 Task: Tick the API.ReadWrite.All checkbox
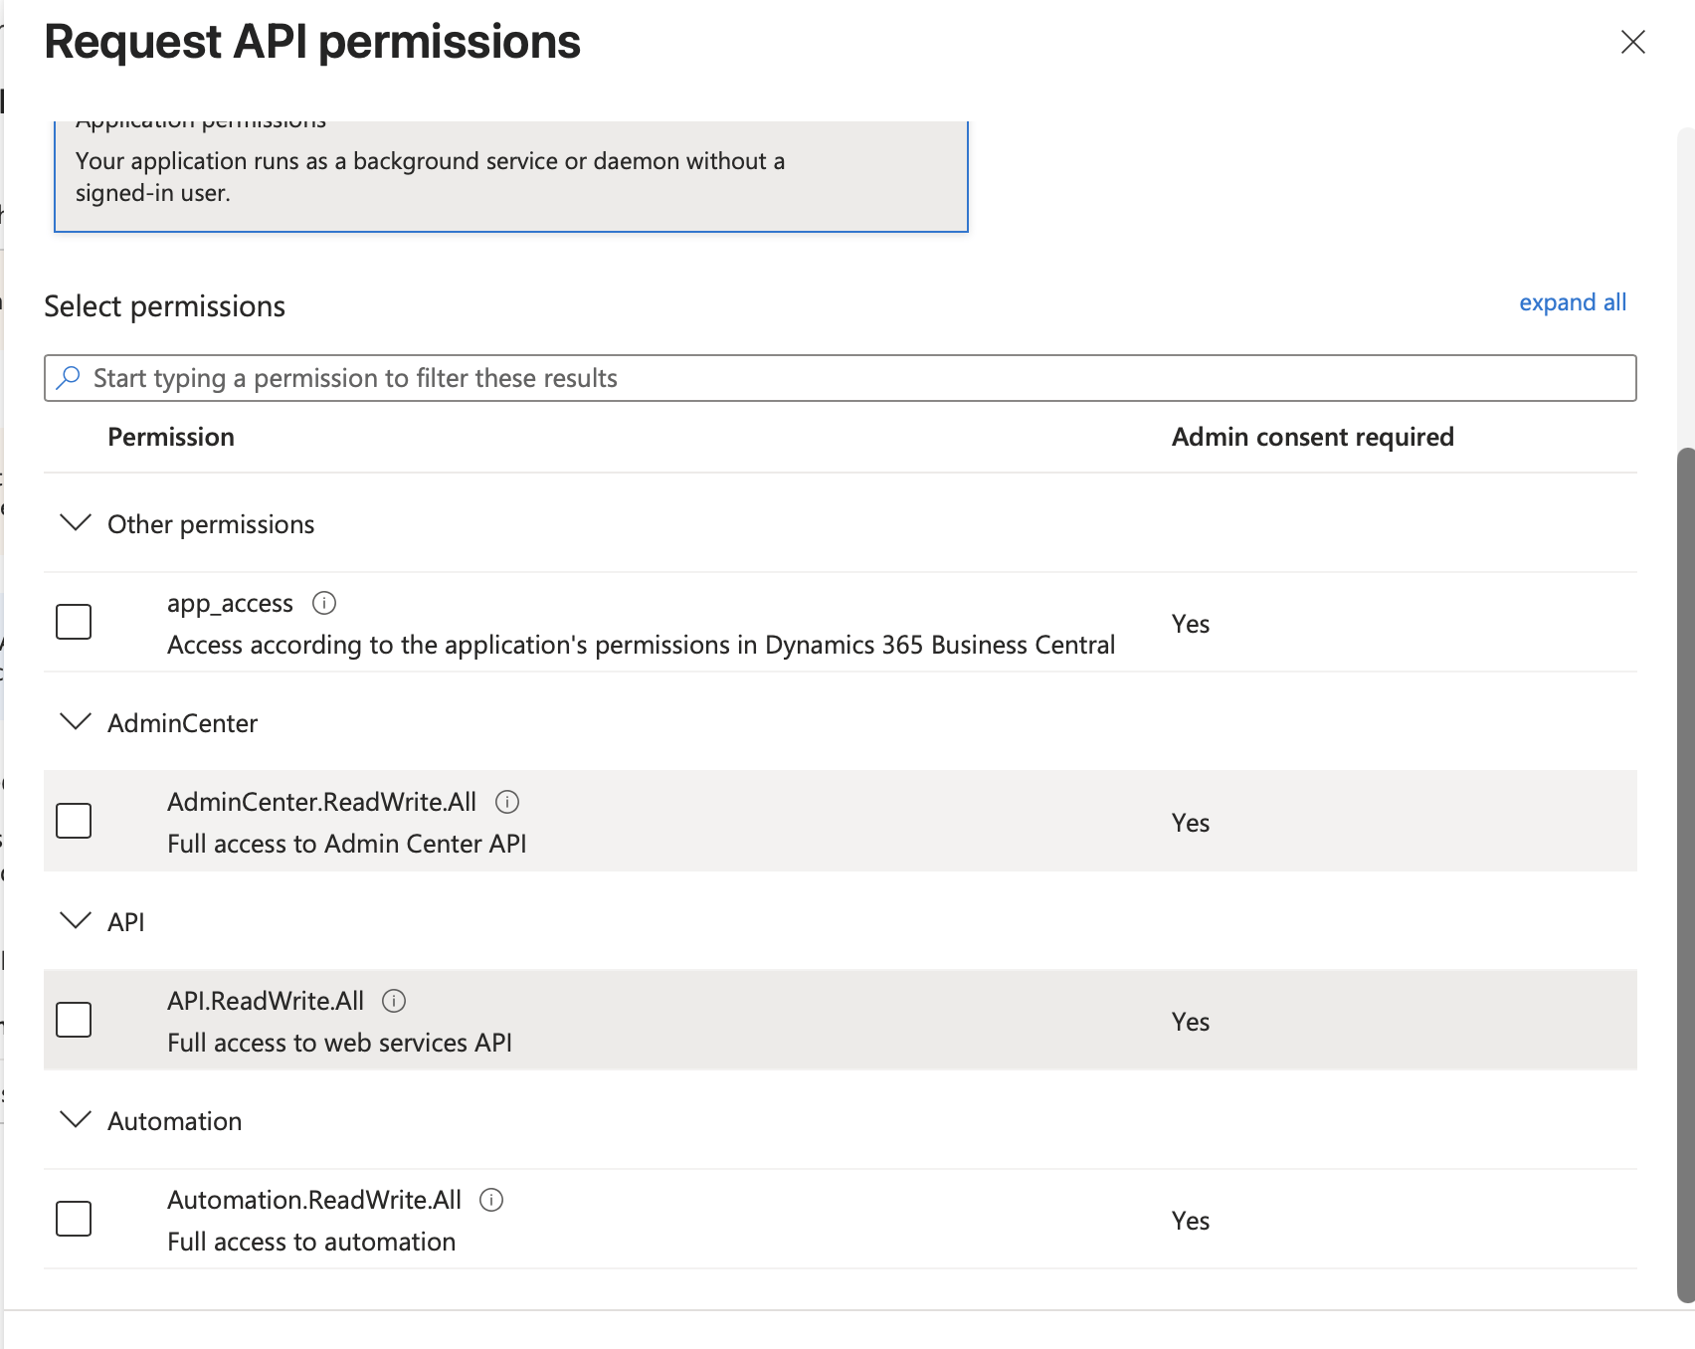point(74,1020)
